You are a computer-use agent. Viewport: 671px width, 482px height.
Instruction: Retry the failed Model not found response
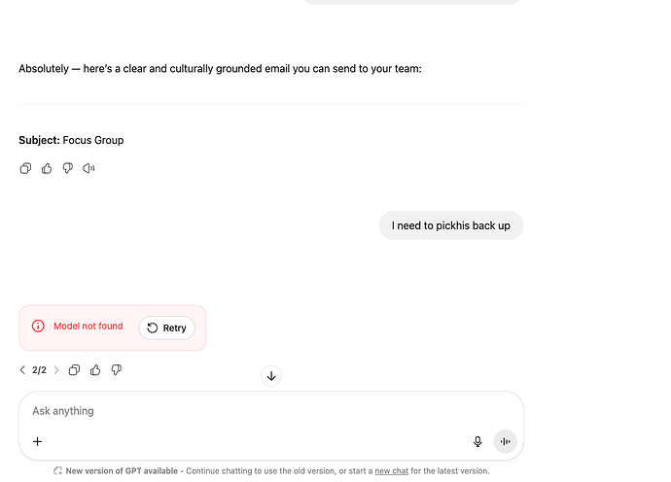[x=167, y=328]
